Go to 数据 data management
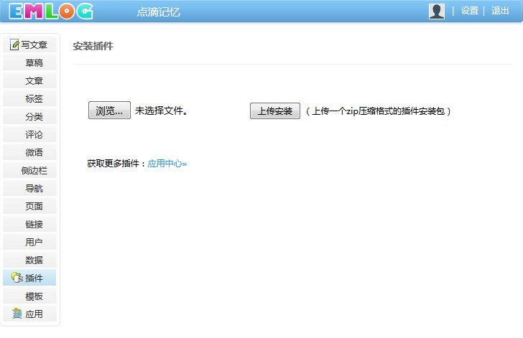This screenshot has width=523, height=338. pos(34,260)
